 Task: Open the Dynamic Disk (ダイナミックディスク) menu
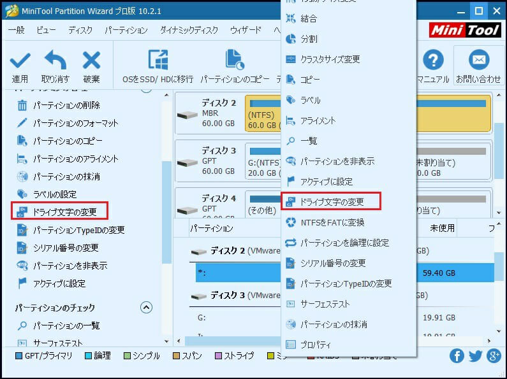point(189,30)
